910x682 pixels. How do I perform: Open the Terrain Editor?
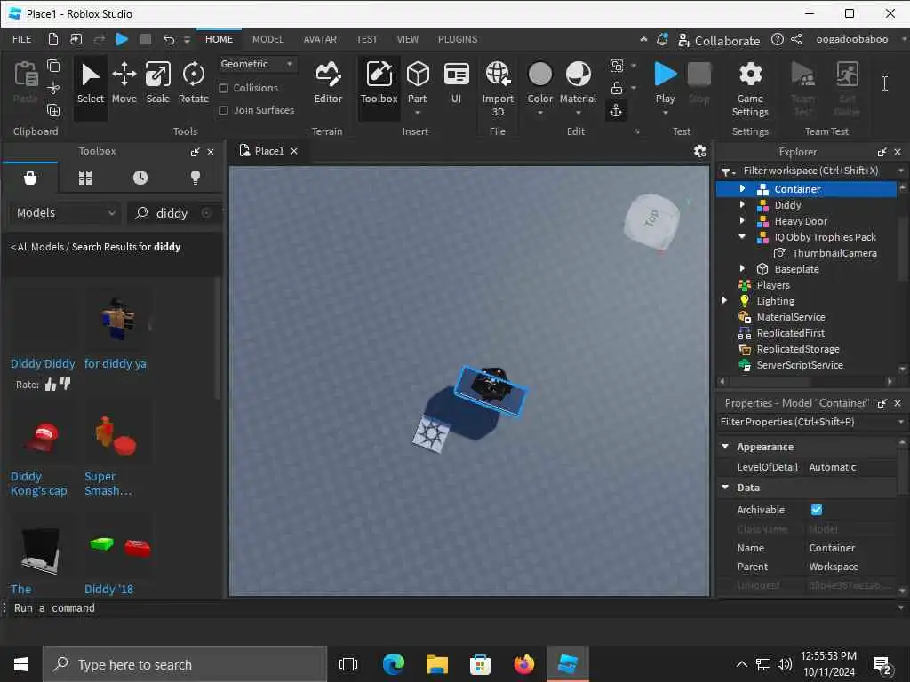328,83
